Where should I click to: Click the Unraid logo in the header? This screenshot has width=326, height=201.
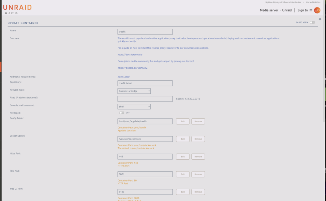pyautogui.click(x=18, y=7)
